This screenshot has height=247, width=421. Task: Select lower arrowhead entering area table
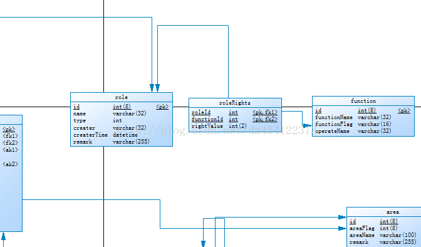(342, 228)
